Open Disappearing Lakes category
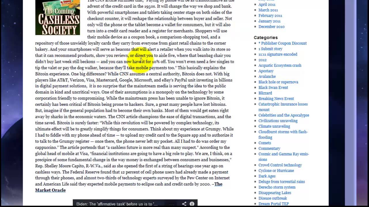 click(x=275, y=193)
